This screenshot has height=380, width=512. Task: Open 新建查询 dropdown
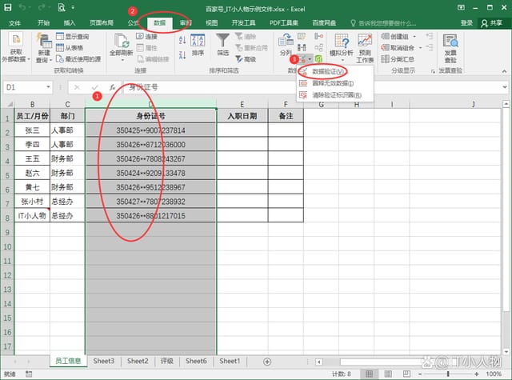44,48
